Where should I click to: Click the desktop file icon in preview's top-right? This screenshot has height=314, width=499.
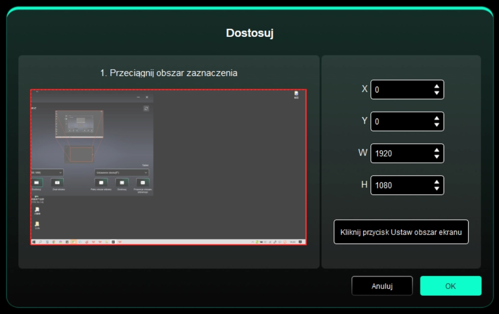(x=296, y=94)
